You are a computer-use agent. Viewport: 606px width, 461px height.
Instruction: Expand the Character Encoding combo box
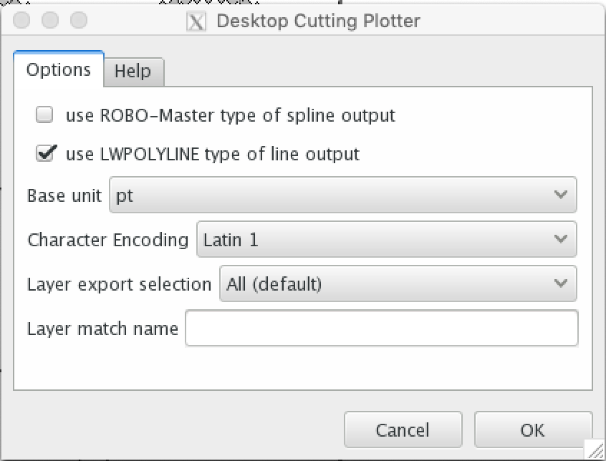pos(386,240)
